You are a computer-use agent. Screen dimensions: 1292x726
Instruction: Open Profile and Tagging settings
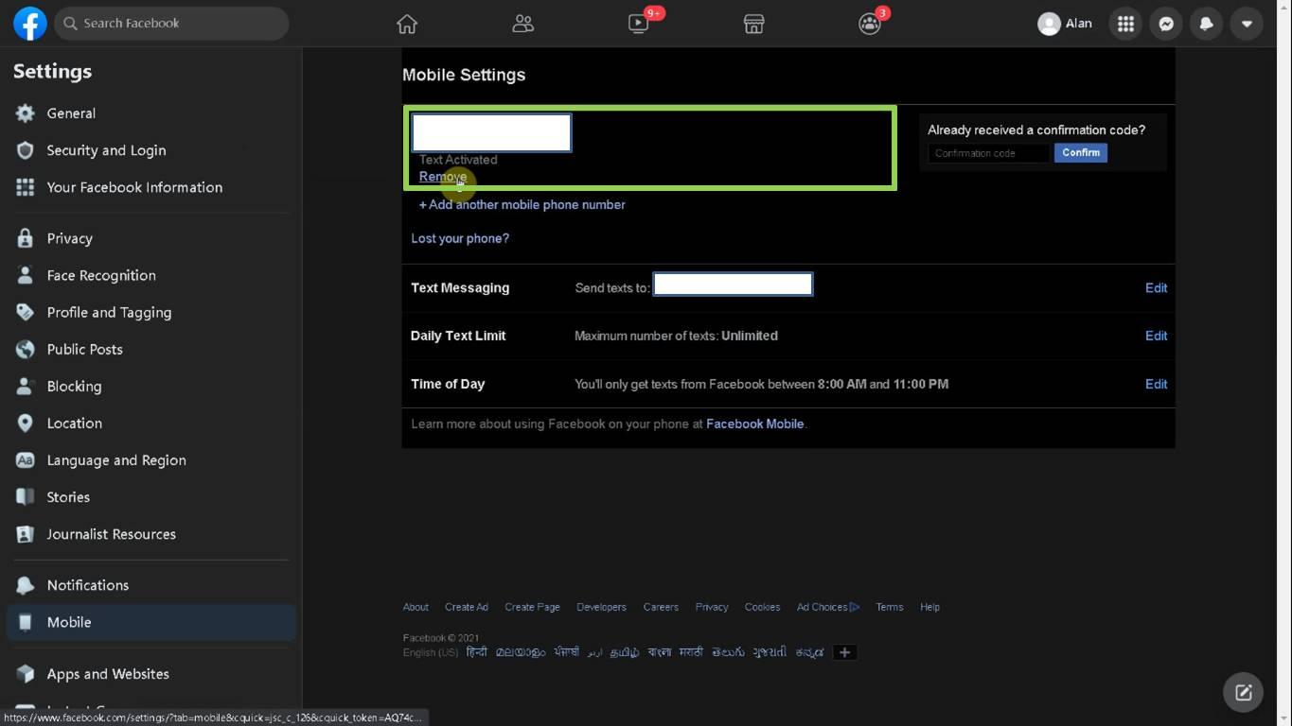[151, 312]
